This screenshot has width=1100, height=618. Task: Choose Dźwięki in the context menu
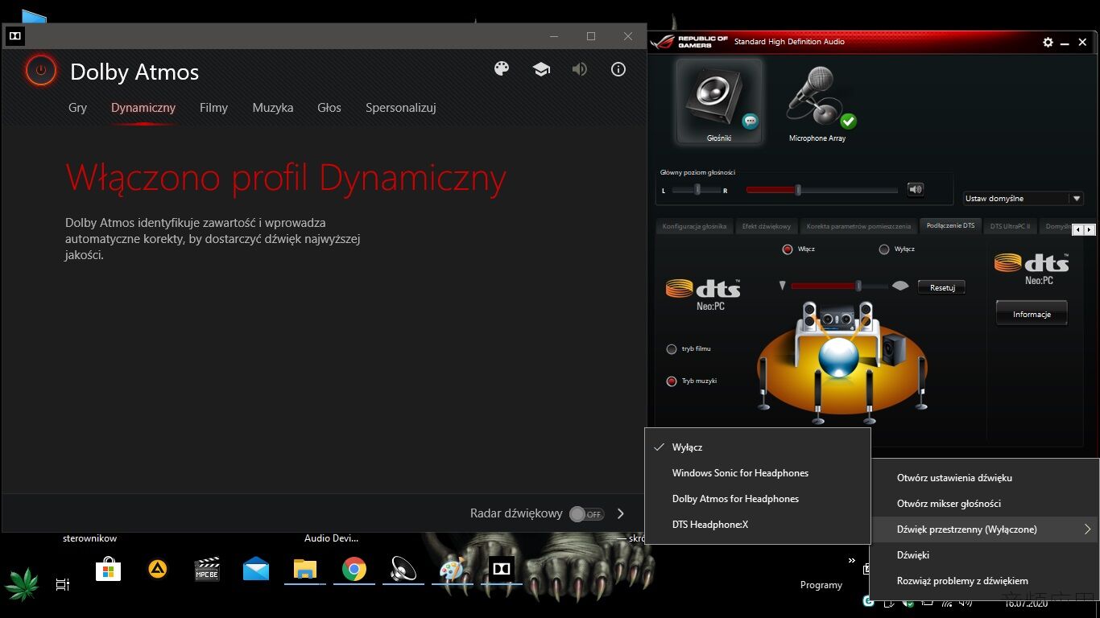(985, 555)
